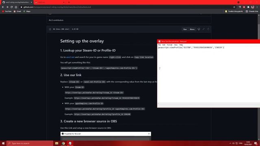Go back using browser back arrow

click(3, 7)
